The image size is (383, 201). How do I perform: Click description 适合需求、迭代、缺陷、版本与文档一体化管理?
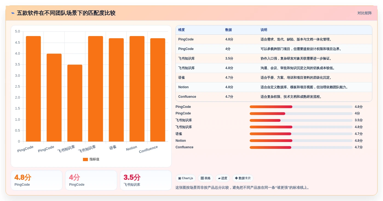[x=296, y=39]
